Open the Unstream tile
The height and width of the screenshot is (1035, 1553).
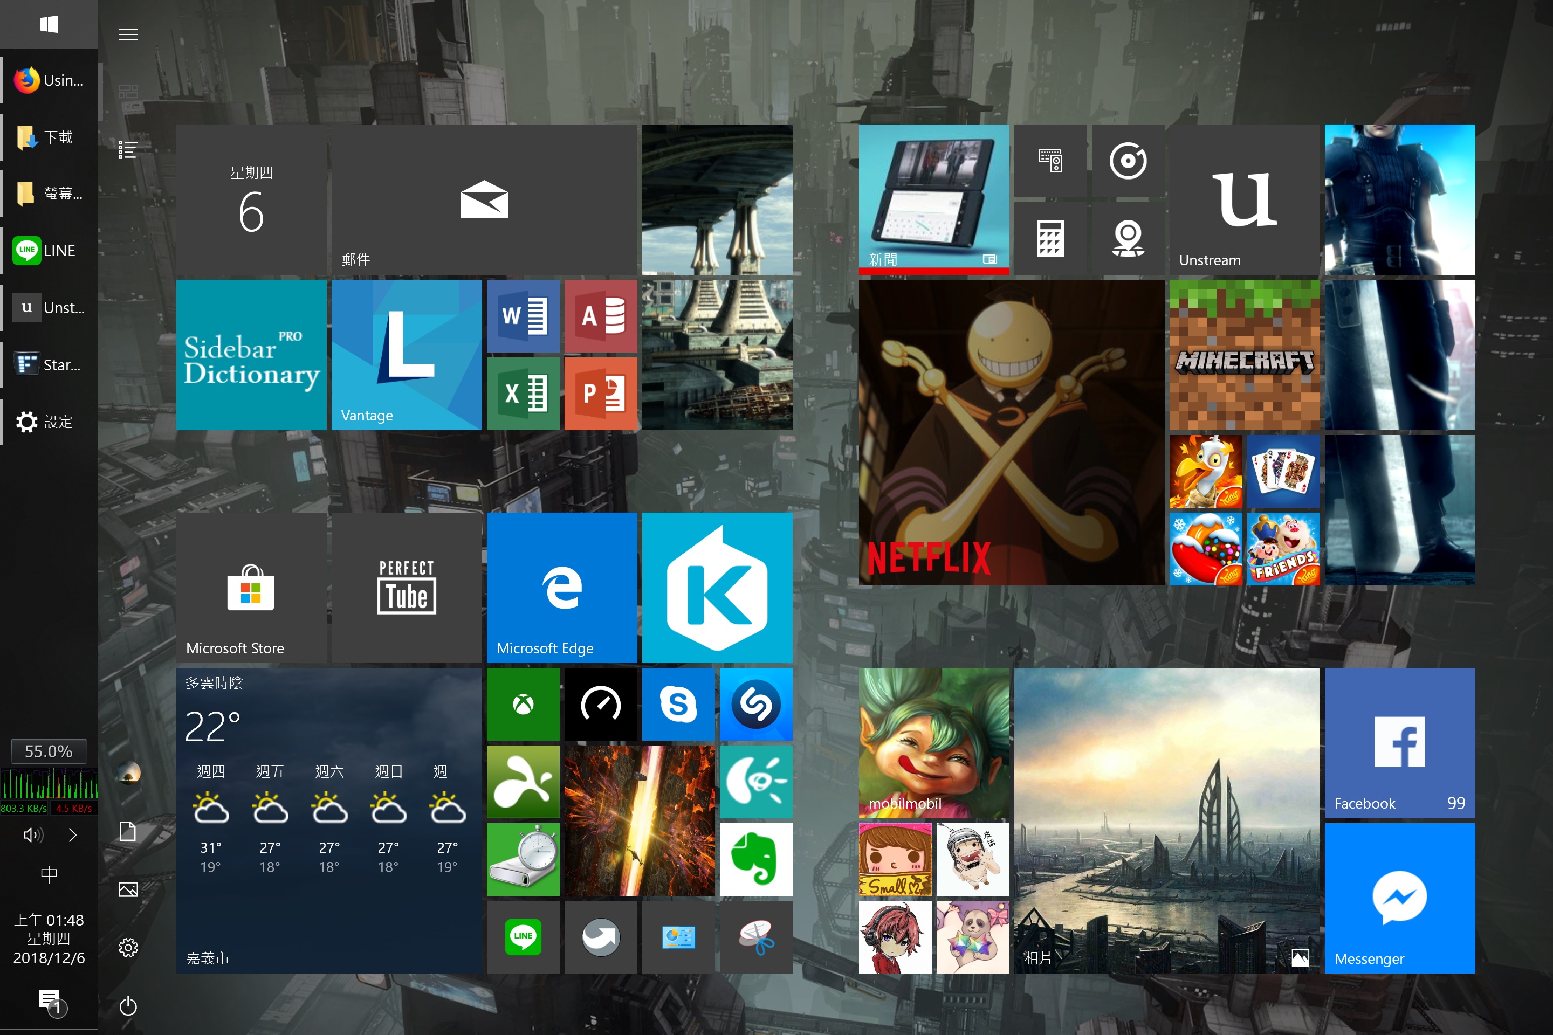pos(1245,200)
